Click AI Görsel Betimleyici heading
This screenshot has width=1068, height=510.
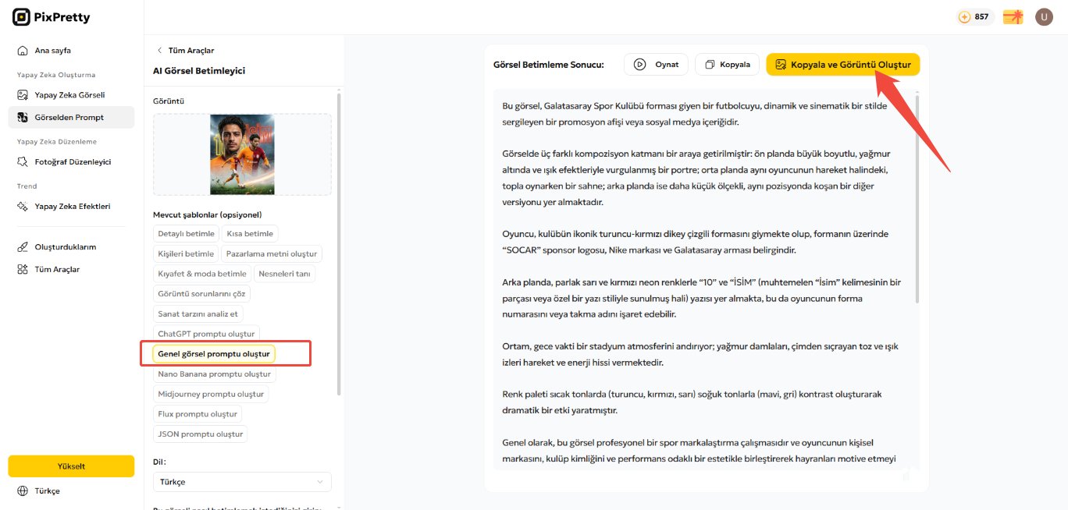coord(199,71)
